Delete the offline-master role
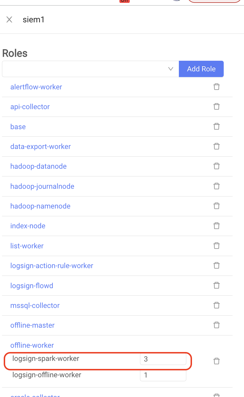This screenshot has height=397, width=244. click(x=217, y=325)
